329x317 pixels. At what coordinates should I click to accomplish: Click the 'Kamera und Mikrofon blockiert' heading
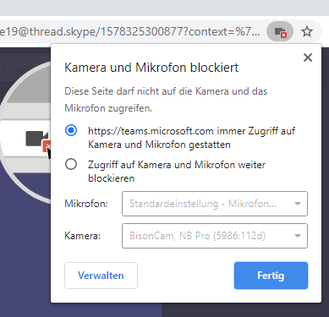151,68
